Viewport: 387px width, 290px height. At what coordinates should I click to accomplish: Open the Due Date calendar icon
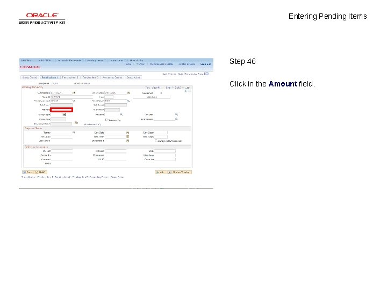tap(128, 133)
